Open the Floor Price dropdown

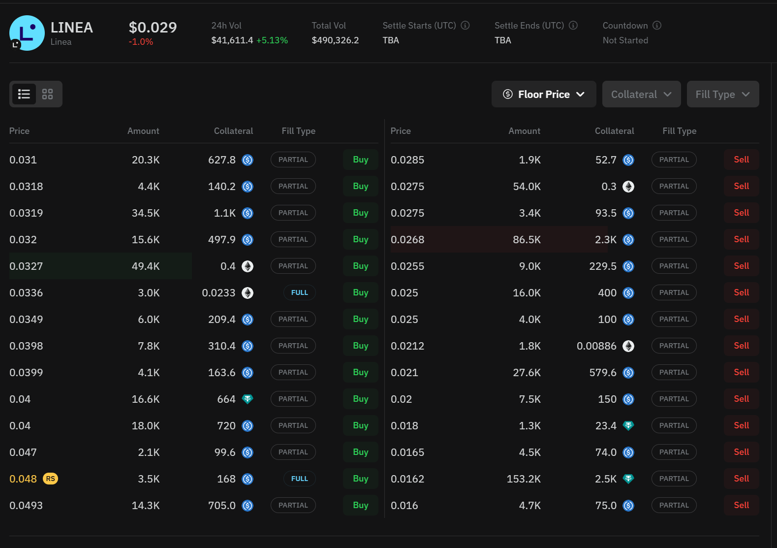tap(544, 94)
